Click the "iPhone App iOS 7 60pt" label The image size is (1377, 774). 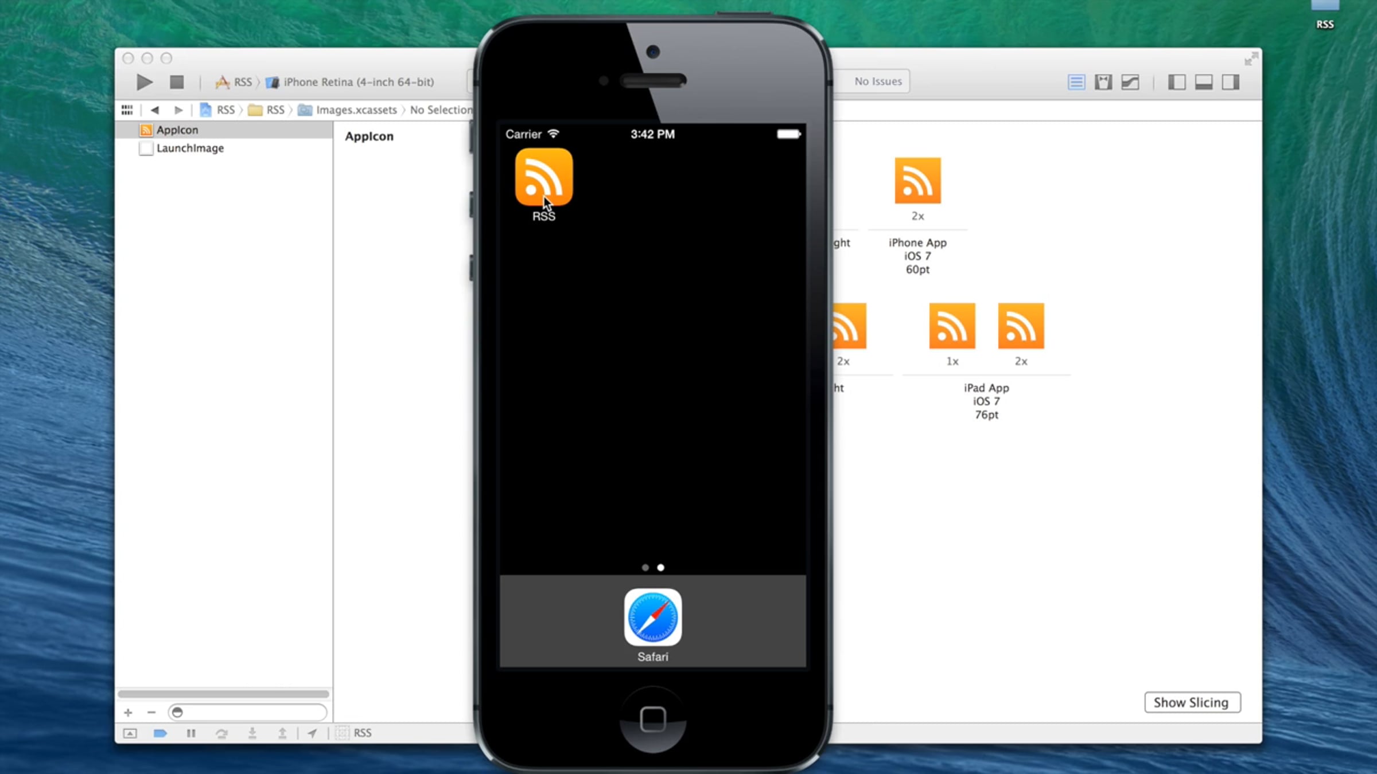pos(917,256)
